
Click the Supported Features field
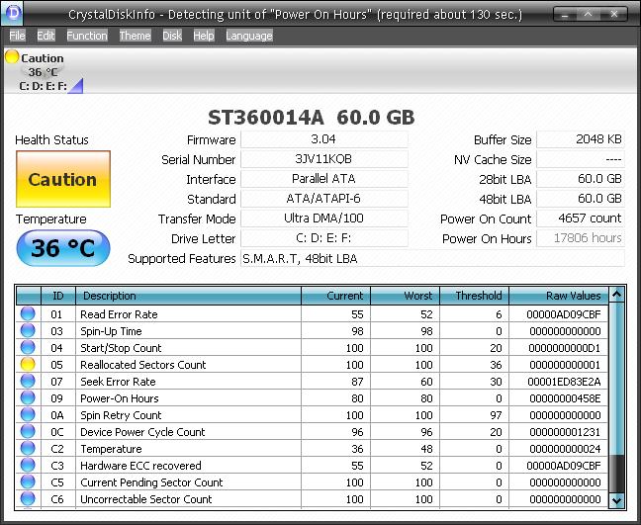432,258
